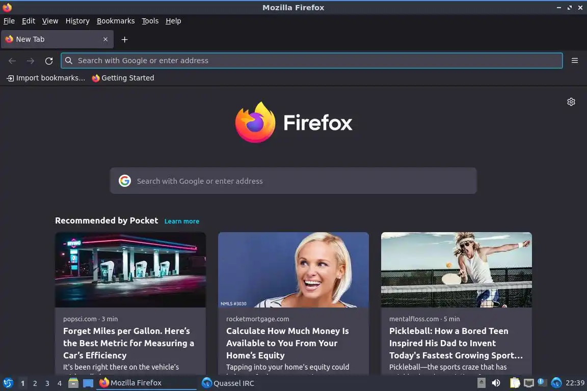Open the taskbar application launcher menu
587x391 pixels.
[8, 383]
